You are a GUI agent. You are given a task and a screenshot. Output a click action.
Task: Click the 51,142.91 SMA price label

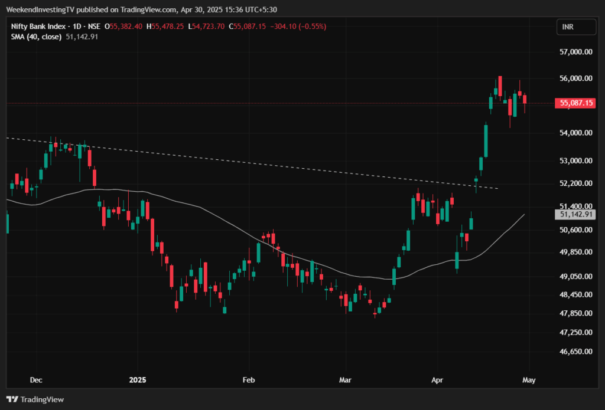point(575,214)
